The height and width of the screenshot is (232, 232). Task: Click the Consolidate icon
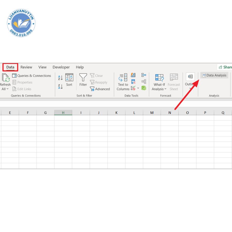click(x=144, y=75)
